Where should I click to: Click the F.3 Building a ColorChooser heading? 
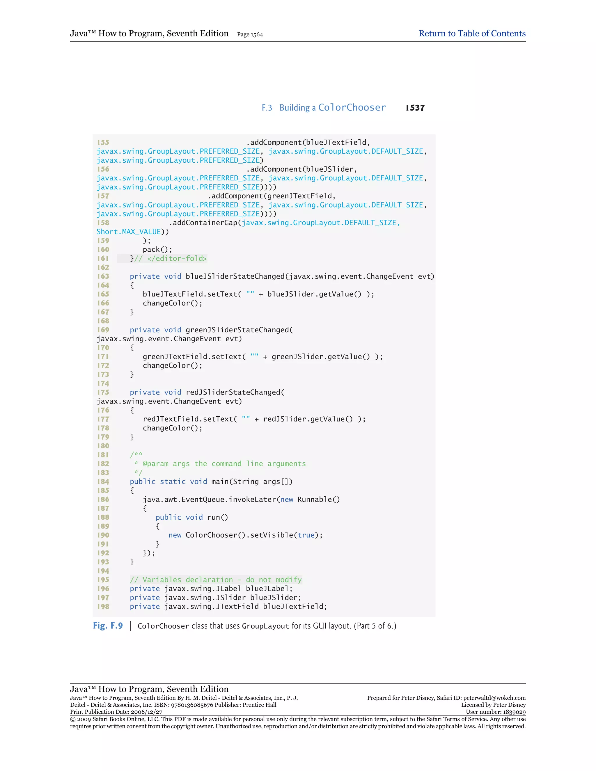click(323, 108)
